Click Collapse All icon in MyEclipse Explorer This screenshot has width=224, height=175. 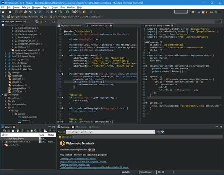(37, 21)
